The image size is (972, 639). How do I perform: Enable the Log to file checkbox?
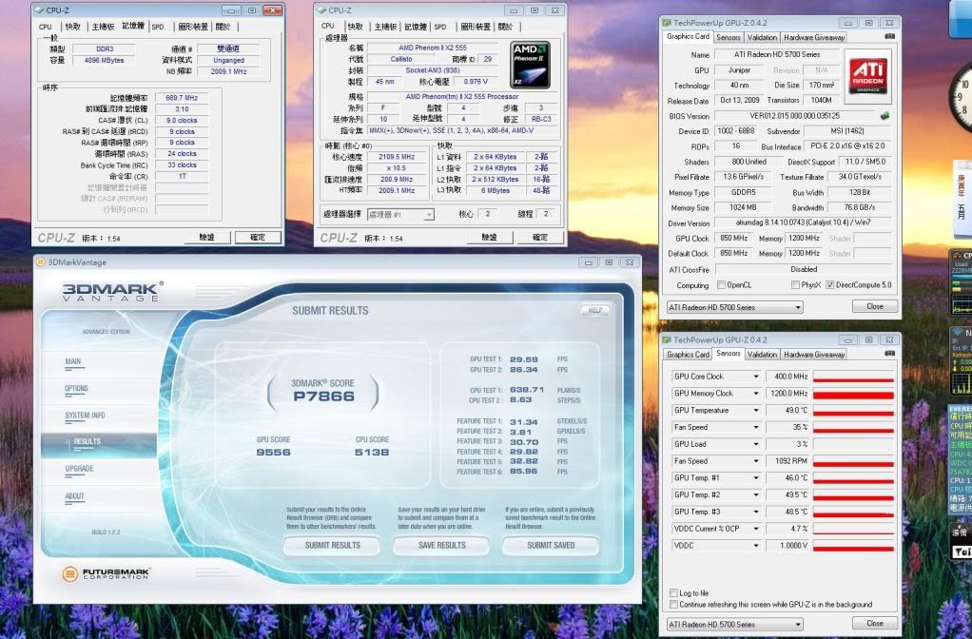[x=673, y=593]
